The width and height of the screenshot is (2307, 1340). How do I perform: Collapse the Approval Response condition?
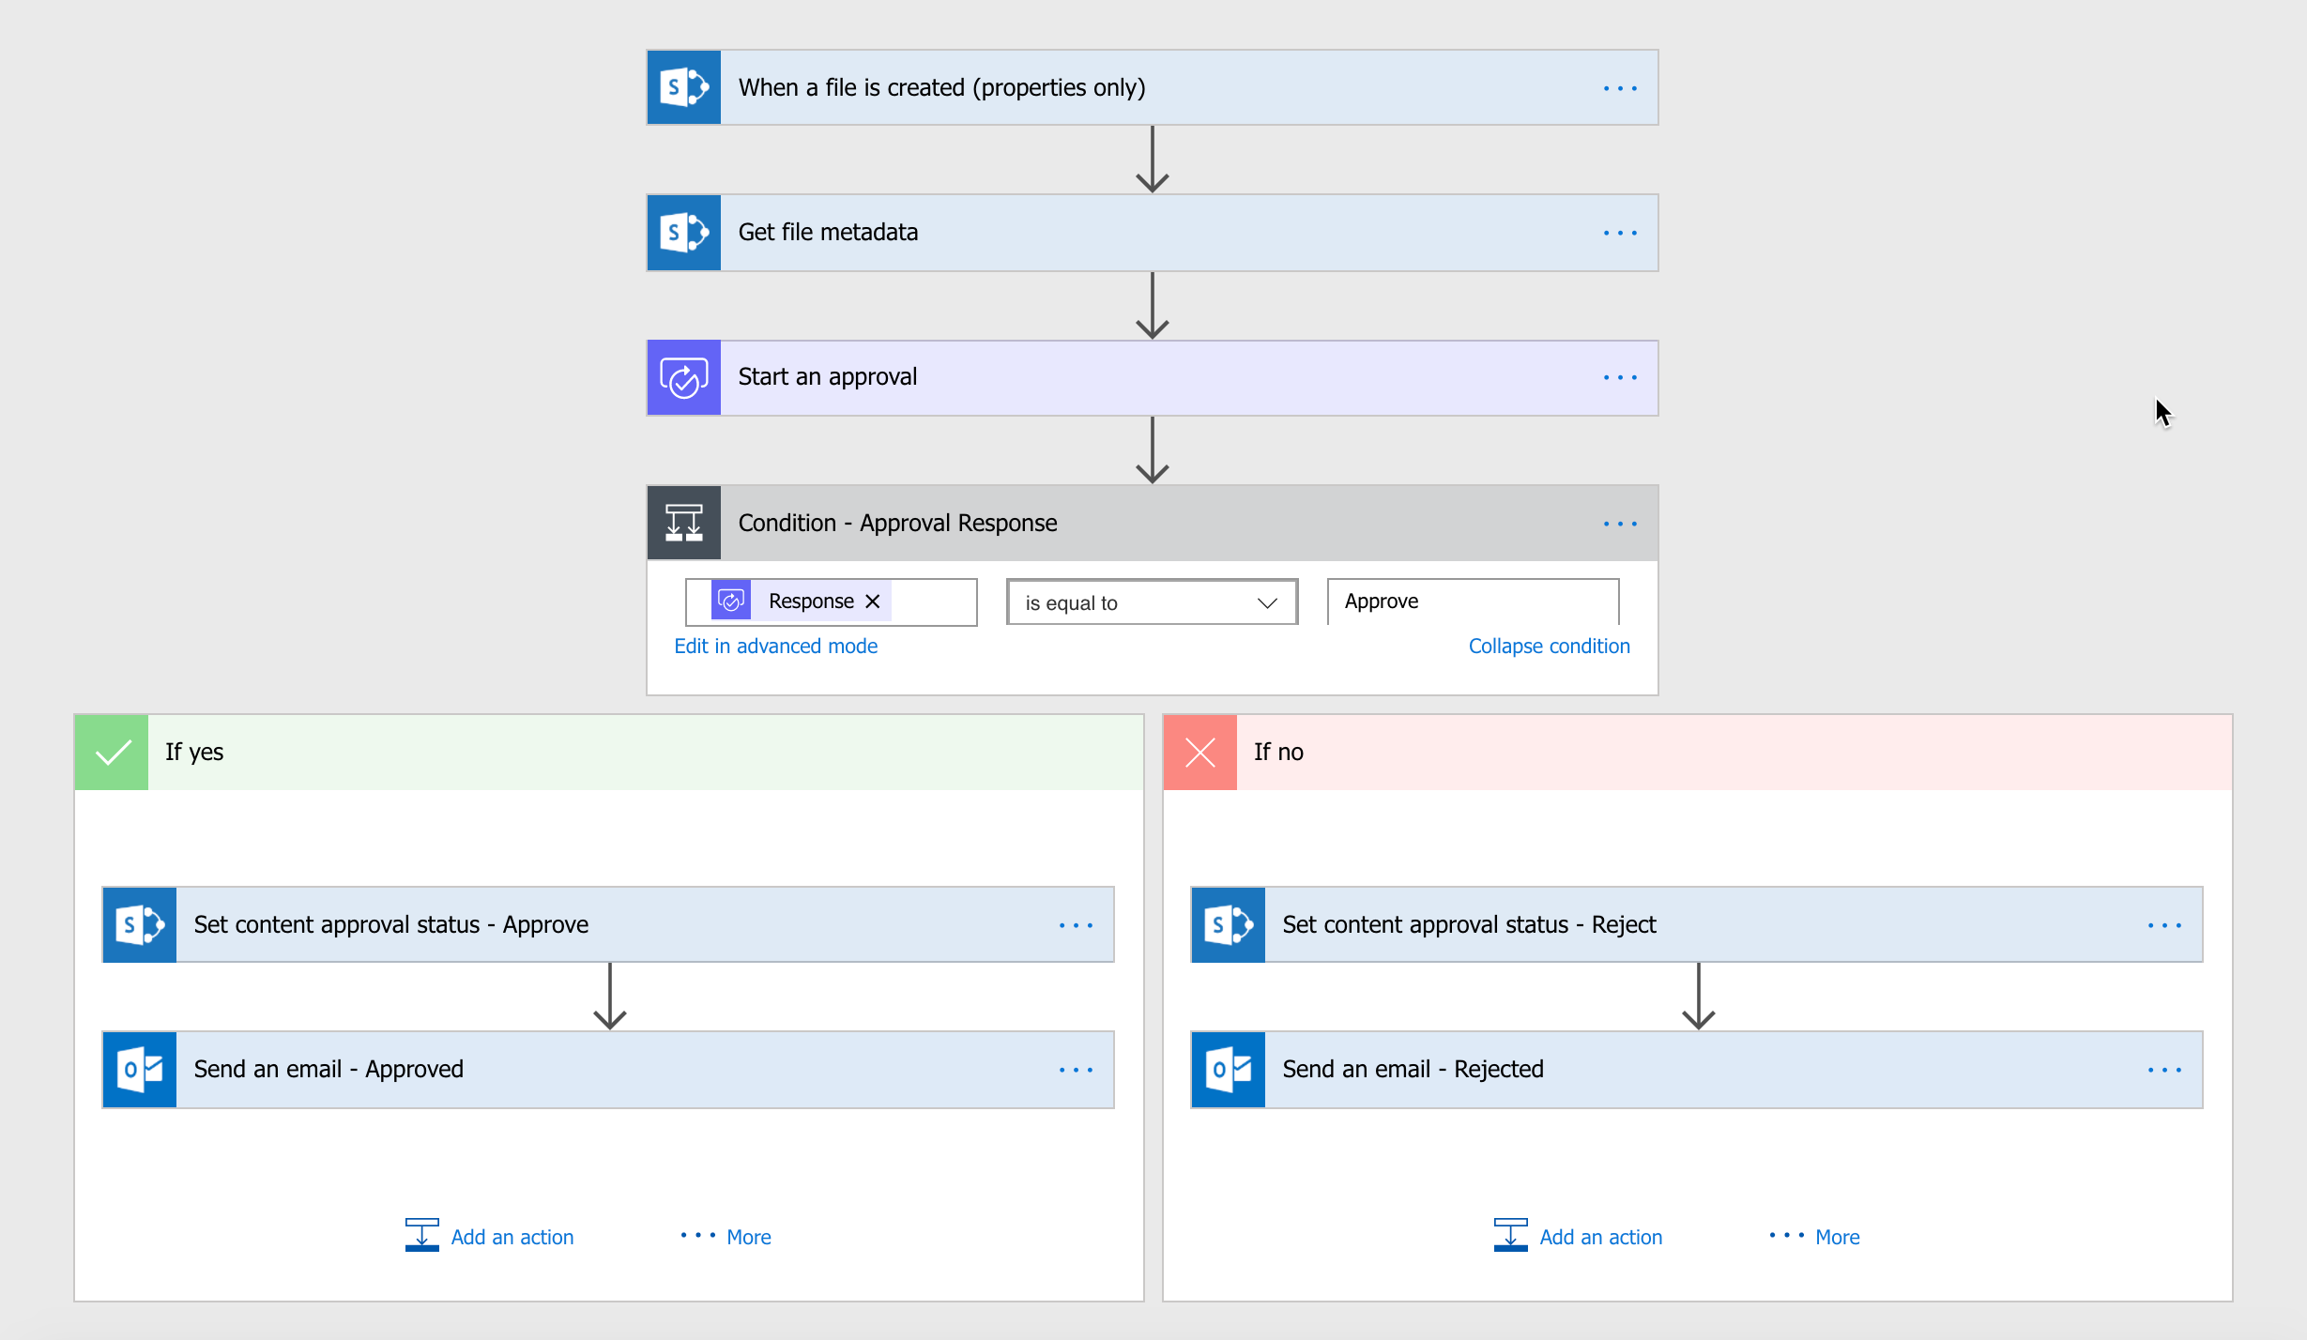1550,646
